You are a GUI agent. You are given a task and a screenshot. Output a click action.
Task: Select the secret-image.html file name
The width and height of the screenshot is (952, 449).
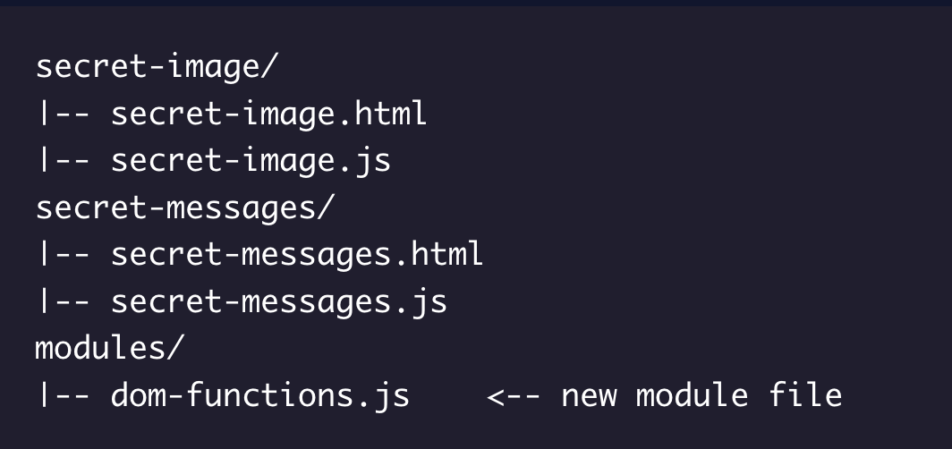269,114
